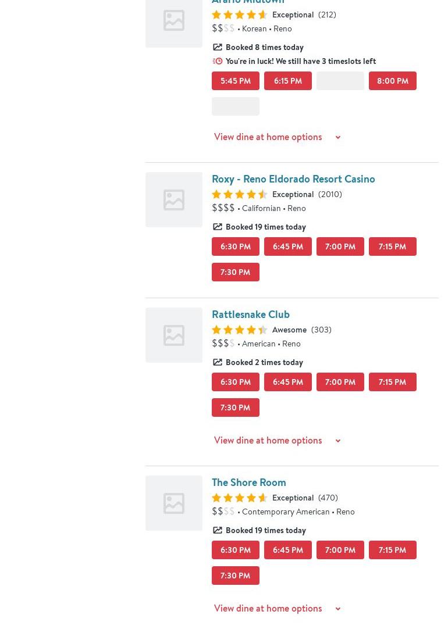Image resolution: width=448 pixels, height=629 pixels.
Task: Click The Shore Room placeholder thumbnail
Action: point(173,503)
